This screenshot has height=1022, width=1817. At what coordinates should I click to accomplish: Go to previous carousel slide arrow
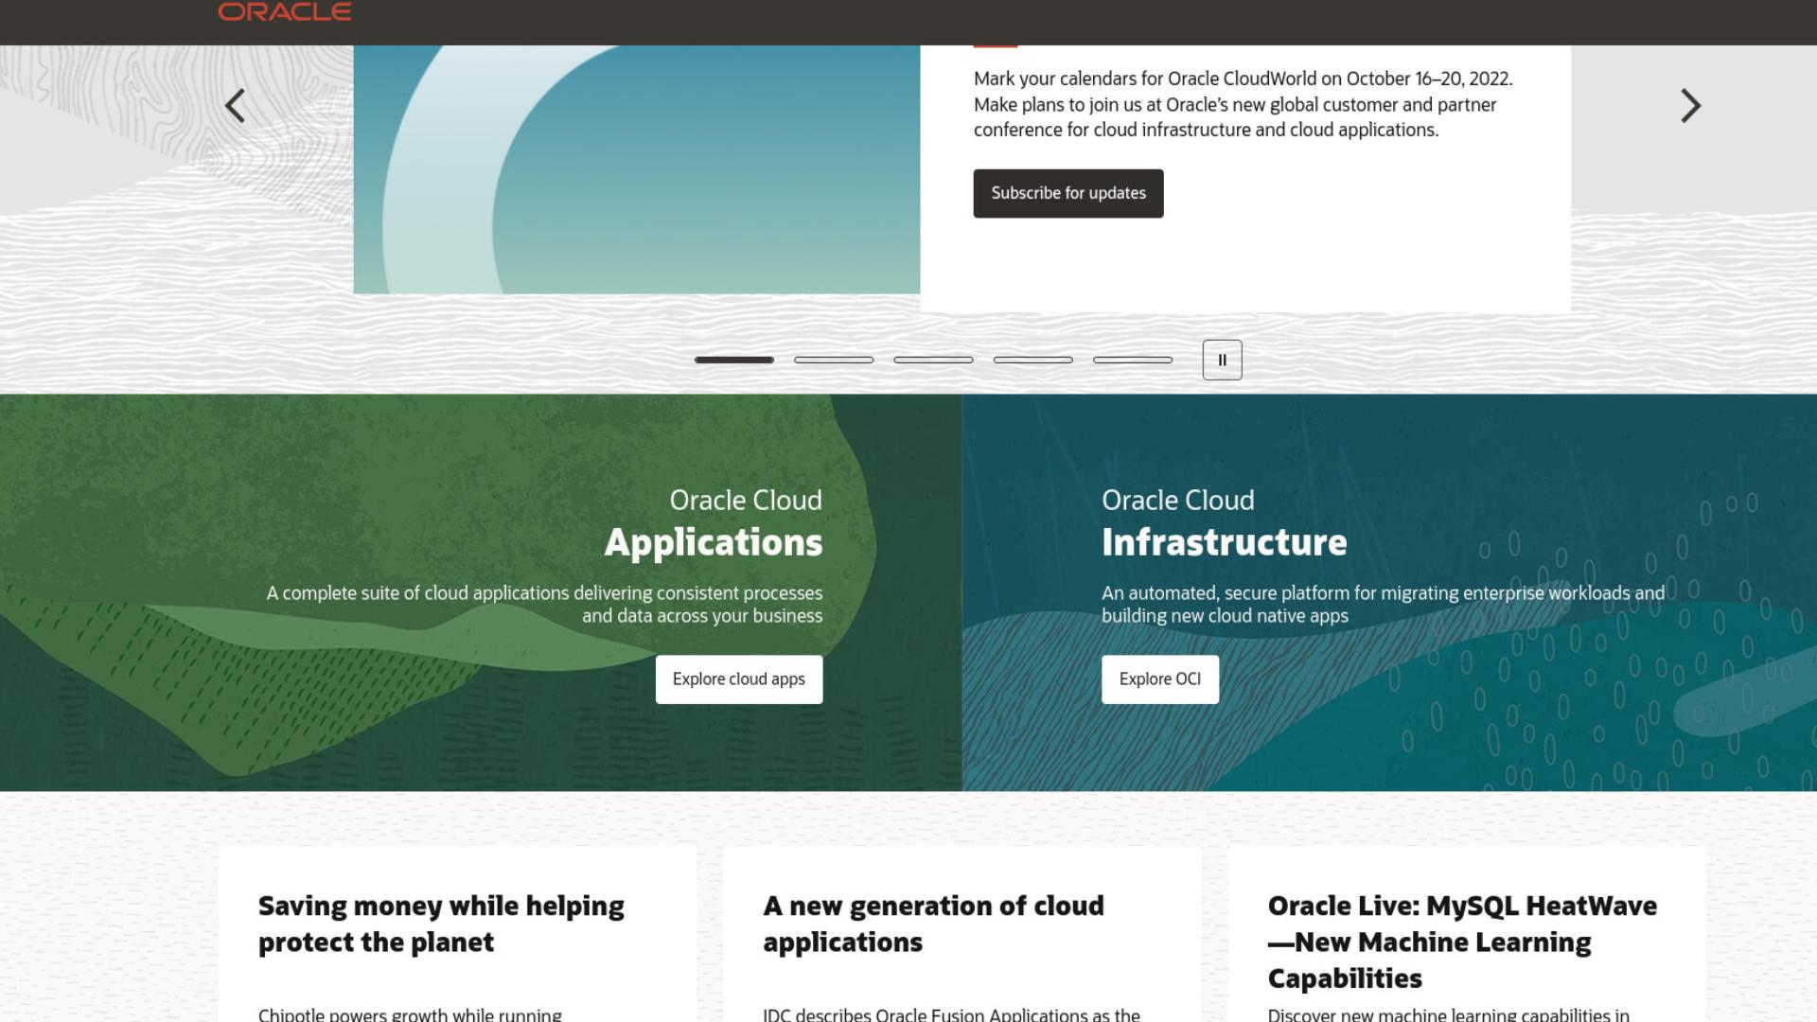[x=235, y=105]
